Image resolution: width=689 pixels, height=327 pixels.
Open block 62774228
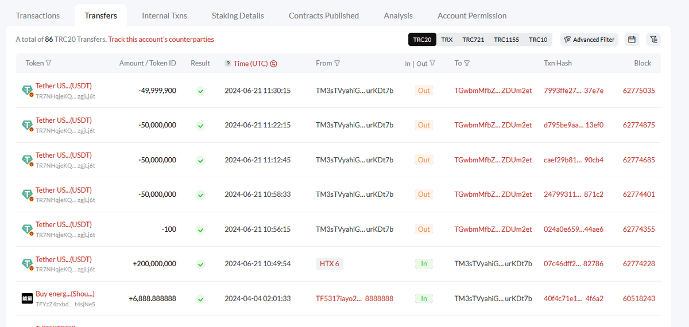click(639, 264)
